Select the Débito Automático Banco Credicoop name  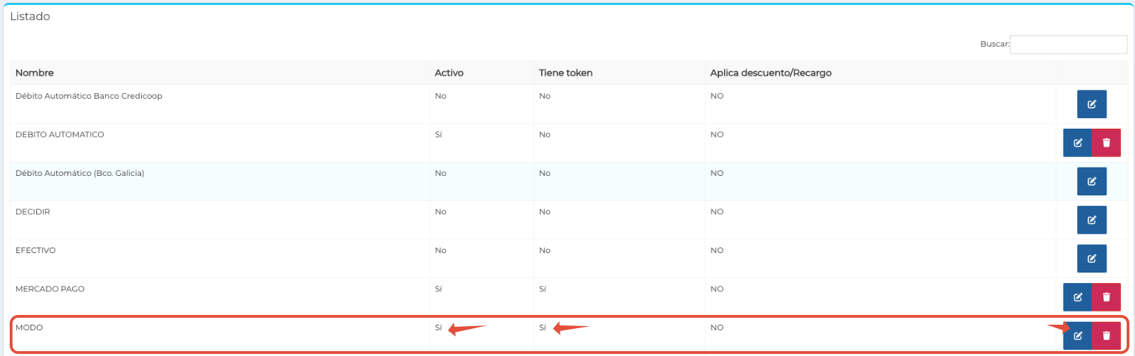point(89,96)
